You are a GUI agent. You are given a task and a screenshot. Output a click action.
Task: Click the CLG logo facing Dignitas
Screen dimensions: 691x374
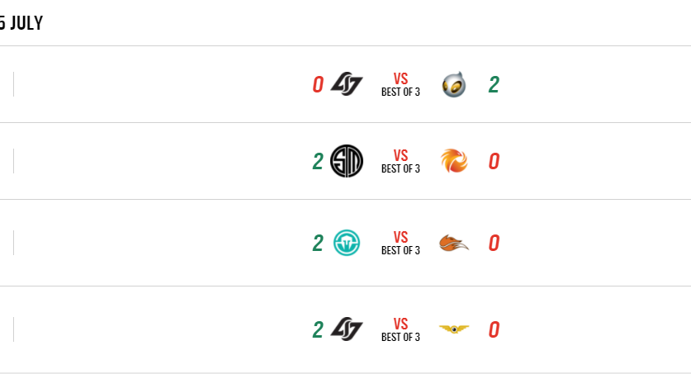(x=346, y=84)
